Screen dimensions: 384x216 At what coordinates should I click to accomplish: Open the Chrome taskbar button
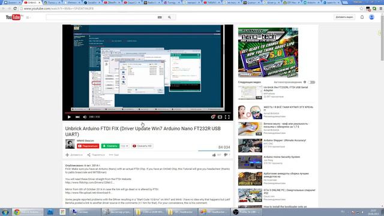28,212
